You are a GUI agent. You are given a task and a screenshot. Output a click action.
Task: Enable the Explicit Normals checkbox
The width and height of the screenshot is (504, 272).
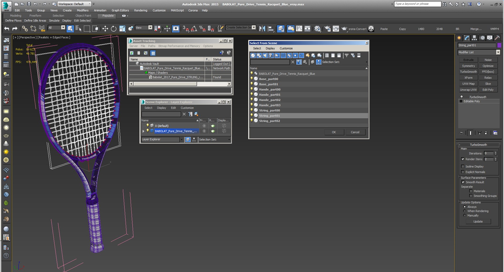click(x=463, y=172)
